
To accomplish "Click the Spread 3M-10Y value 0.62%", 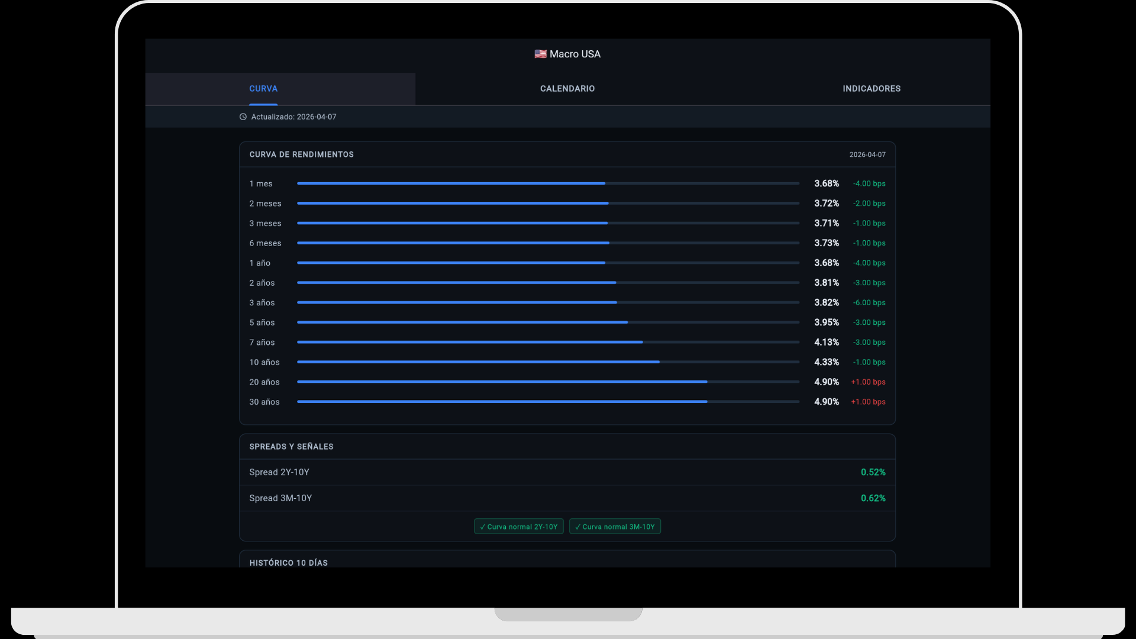I will point(873,498).
